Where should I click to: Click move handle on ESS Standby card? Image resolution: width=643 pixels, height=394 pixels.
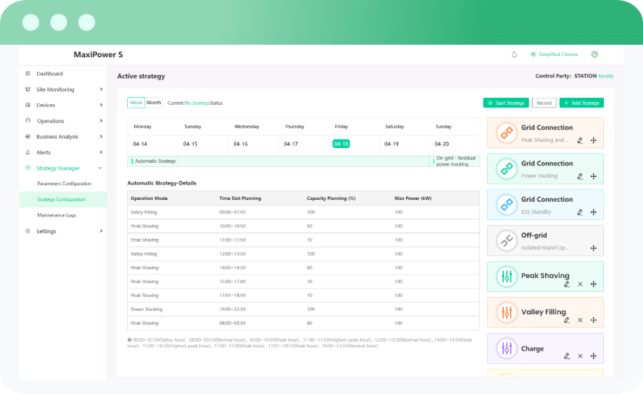click(593, 212)
